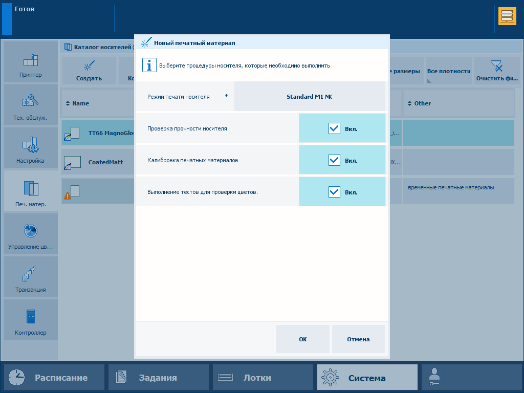Viewport: 524px width, 393px height.
Task: Click the user key login icon
Action: point(434,377)
